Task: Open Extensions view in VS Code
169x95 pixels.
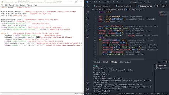Action: tap(87, 31)
